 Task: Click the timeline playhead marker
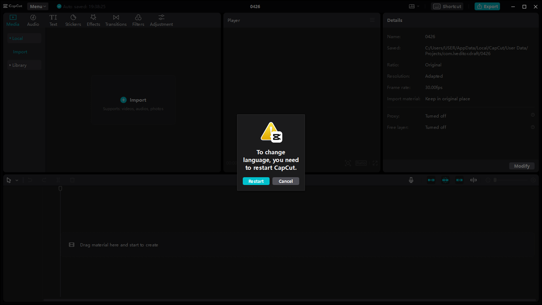(x=60, y=189)
